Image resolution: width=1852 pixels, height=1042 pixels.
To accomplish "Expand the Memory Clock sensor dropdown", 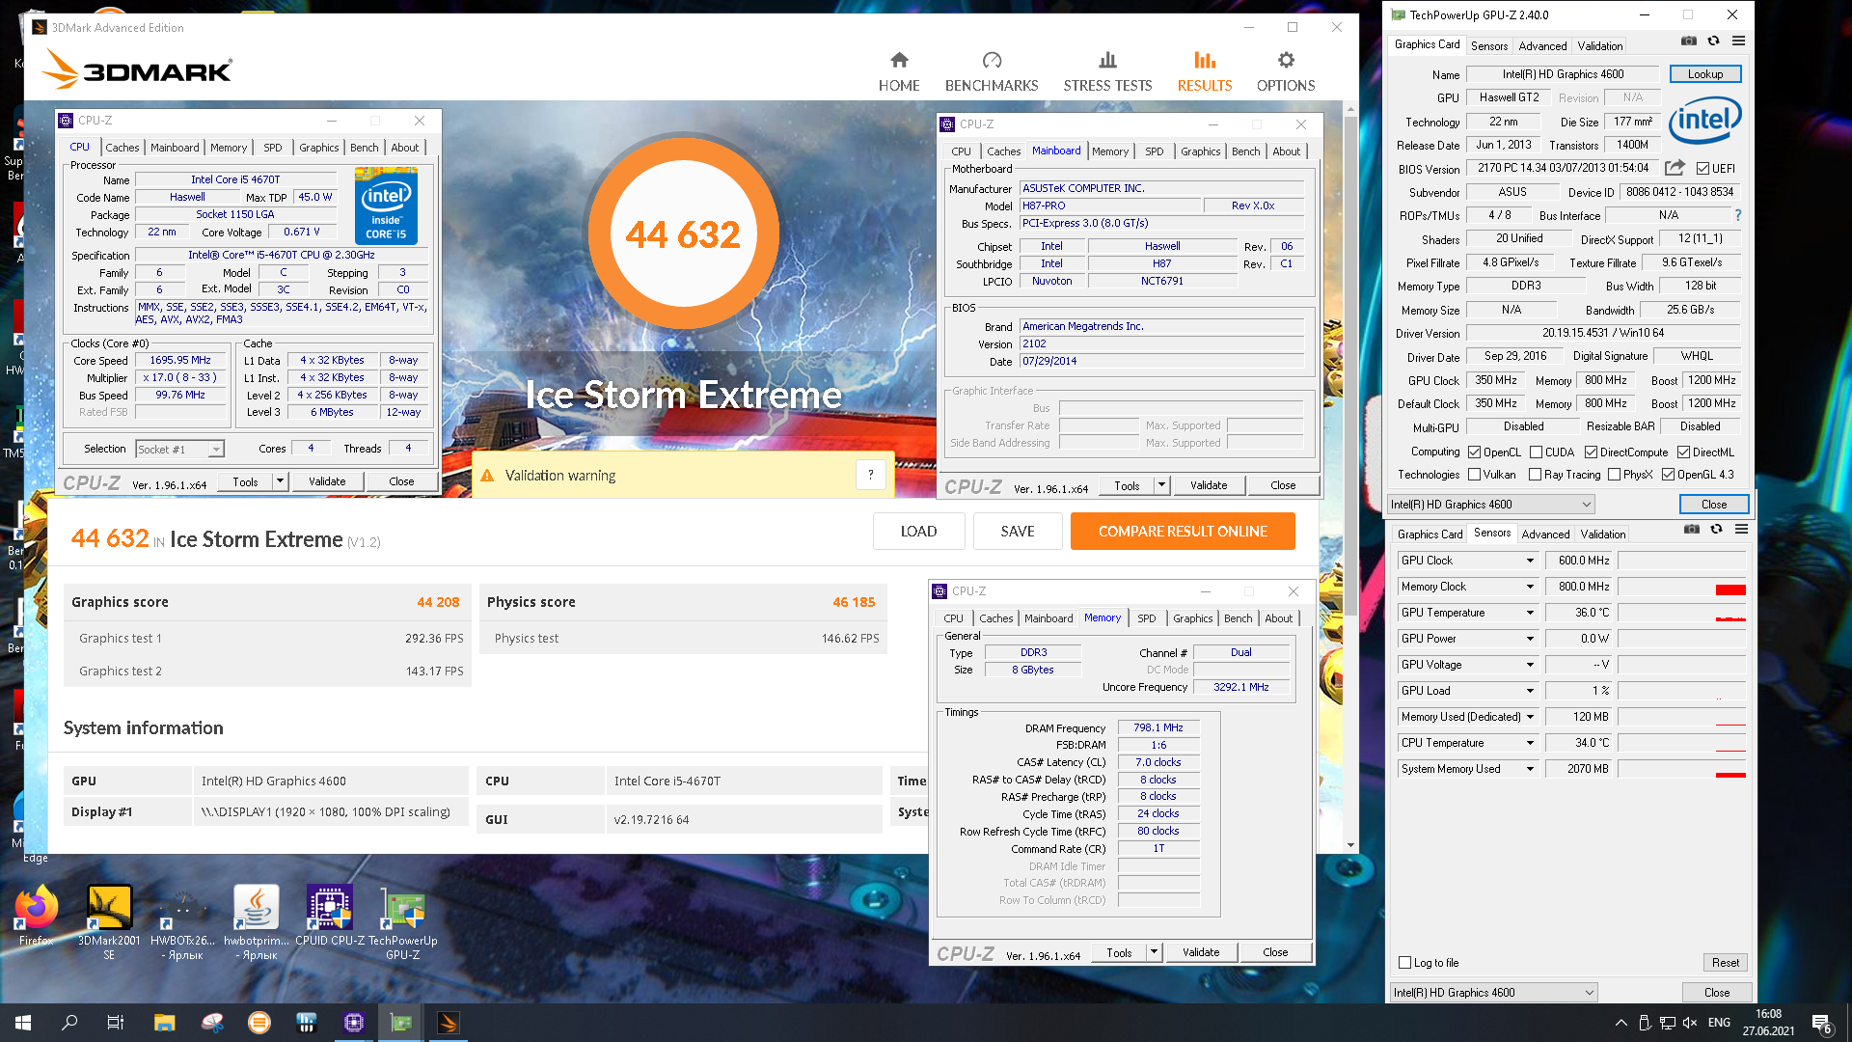I will click(1530, 586).
